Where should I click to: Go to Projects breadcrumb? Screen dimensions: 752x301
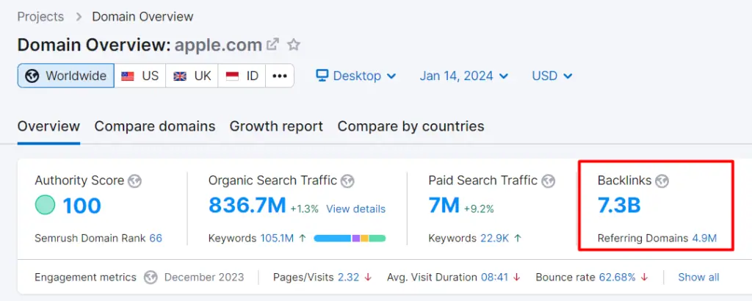[x=40, y=17]
